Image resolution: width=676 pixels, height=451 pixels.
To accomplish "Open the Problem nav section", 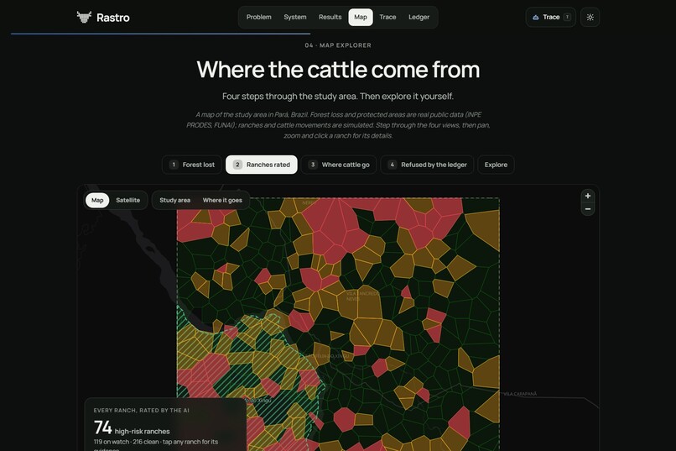I will pos(258,18).
